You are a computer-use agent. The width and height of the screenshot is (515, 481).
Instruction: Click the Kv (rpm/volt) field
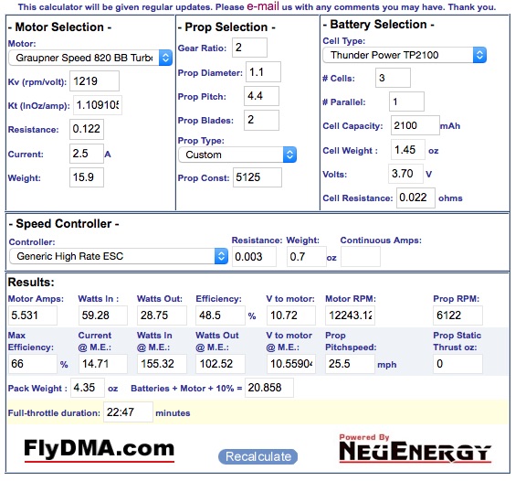(94, 81)
